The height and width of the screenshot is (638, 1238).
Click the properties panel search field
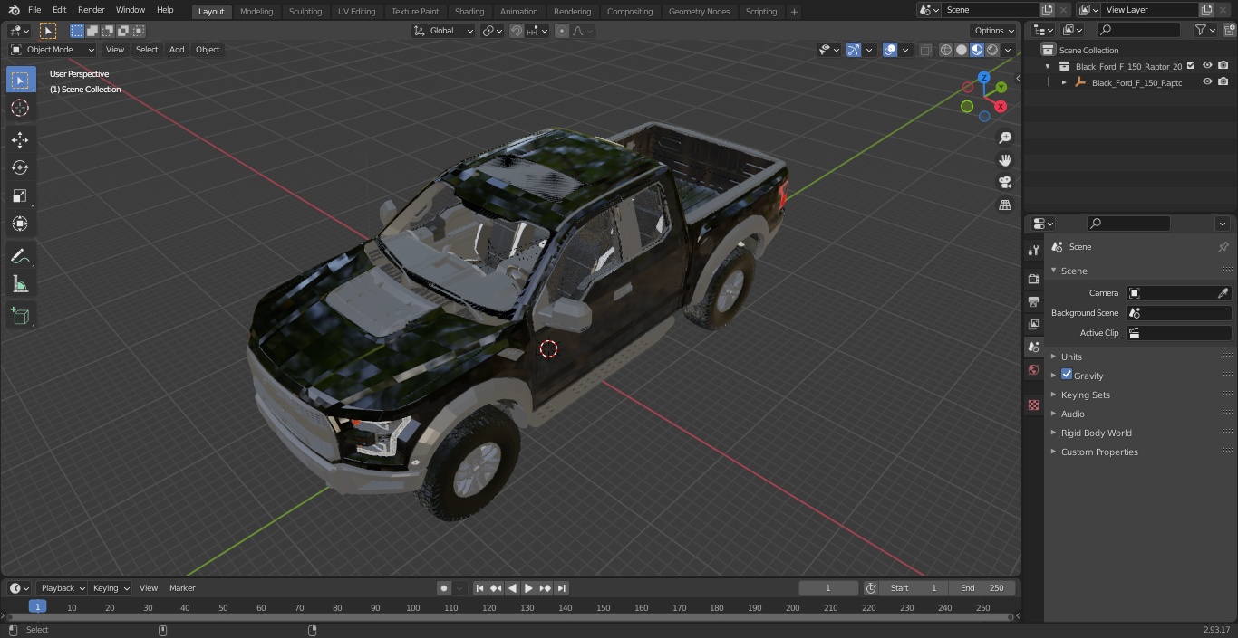coord(1128,224)
